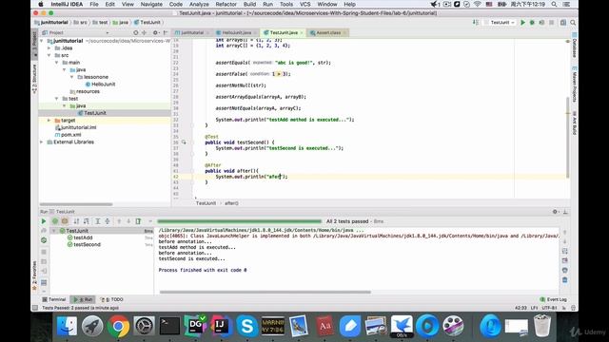Toggle tool window bars in bottom-left corner
Screen dimensions: 609x342
(35, 308)
